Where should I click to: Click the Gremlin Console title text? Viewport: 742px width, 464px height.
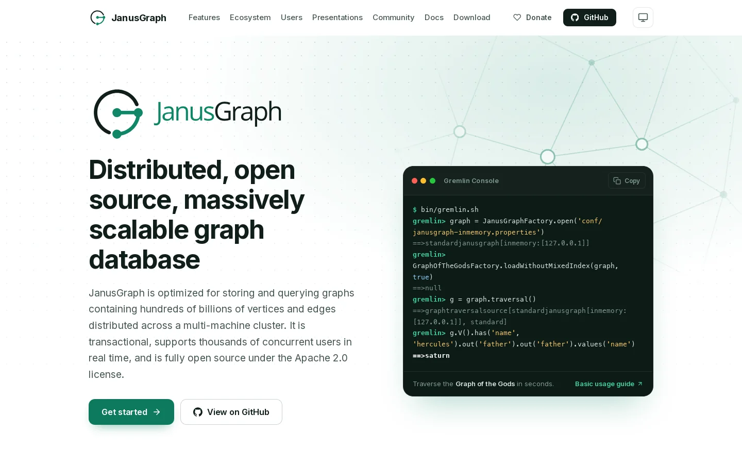[471, 181]
